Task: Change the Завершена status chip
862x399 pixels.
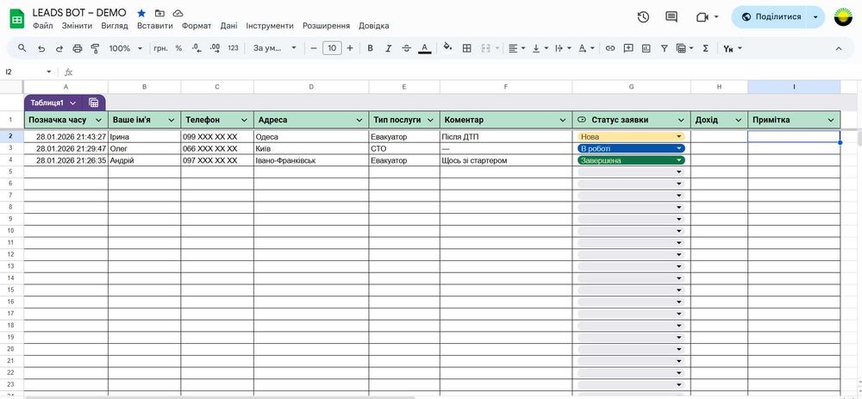Action: click(631, 160)
